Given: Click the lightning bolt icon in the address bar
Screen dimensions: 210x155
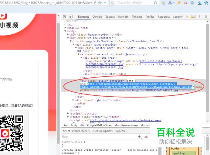Looking at the screenshot, I should (95, 3).
